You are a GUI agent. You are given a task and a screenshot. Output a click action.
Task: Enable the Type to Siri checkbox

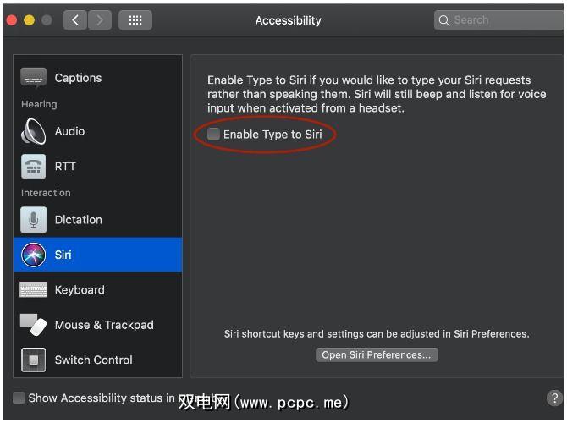click(x=214, y=135)
